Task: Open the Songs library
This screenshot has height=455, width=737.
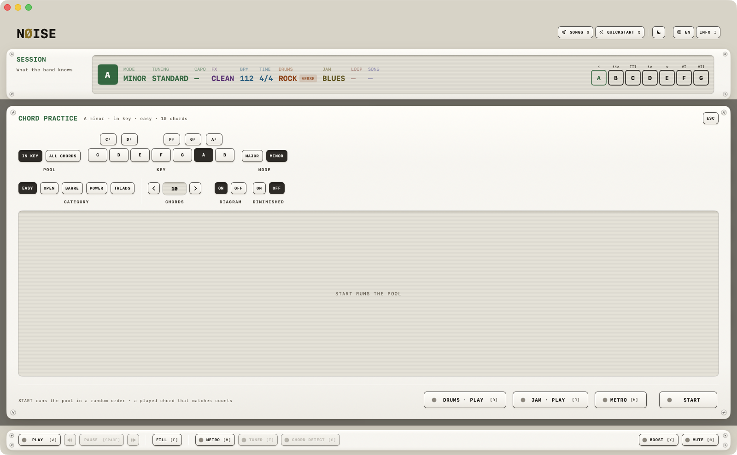Action: (575, 32)
